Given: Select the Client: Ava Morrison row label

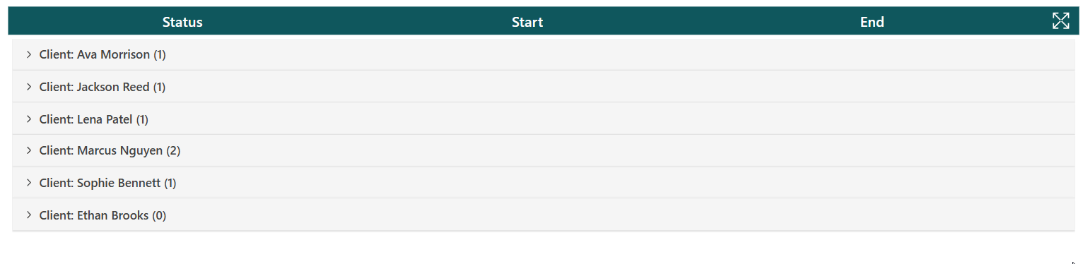Looking at the screenshot, I should 95,54.
